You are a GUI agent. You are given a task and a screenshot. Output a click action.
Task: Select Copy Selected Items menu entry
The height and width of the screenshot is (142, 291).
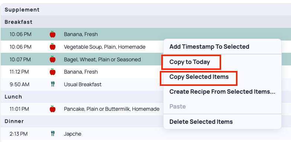(199, 77)
